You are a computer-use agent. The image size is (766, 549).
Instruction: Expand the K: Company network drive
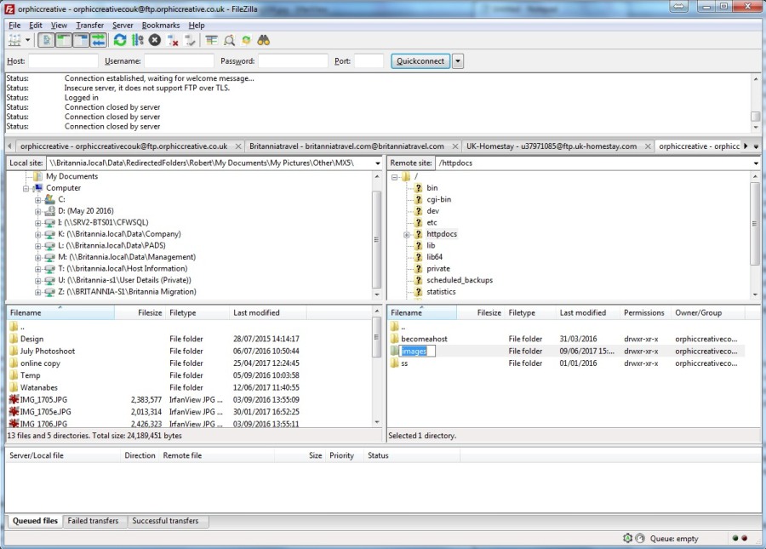(x=37, y=234)
